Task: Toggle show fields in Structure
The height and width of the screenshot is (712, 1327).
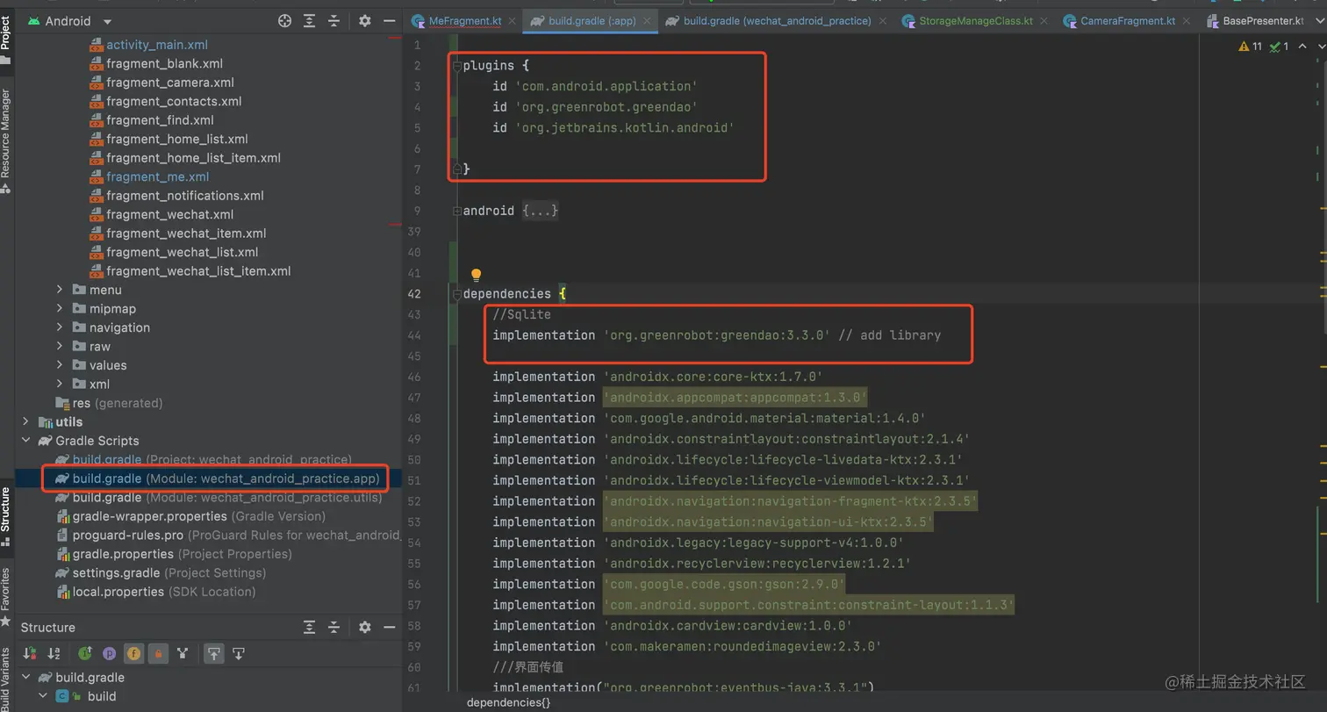Action: (134, 653)
